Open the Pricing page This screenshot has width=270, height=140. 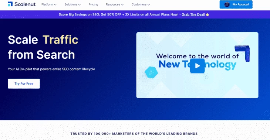click(93, 4)
